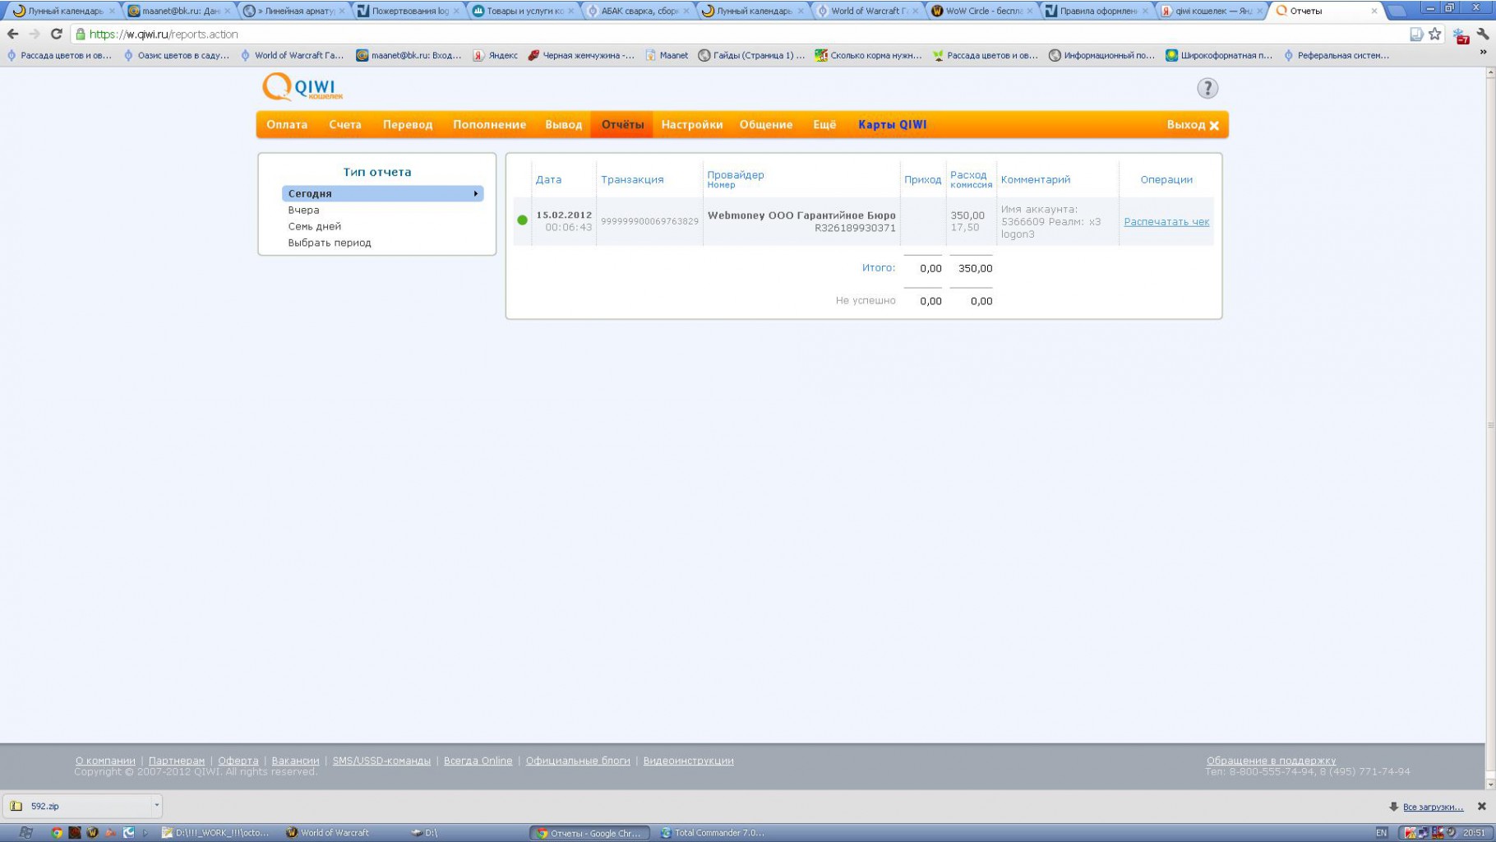
Task: Log out using Выход button
Action: tap(1193, 124)
